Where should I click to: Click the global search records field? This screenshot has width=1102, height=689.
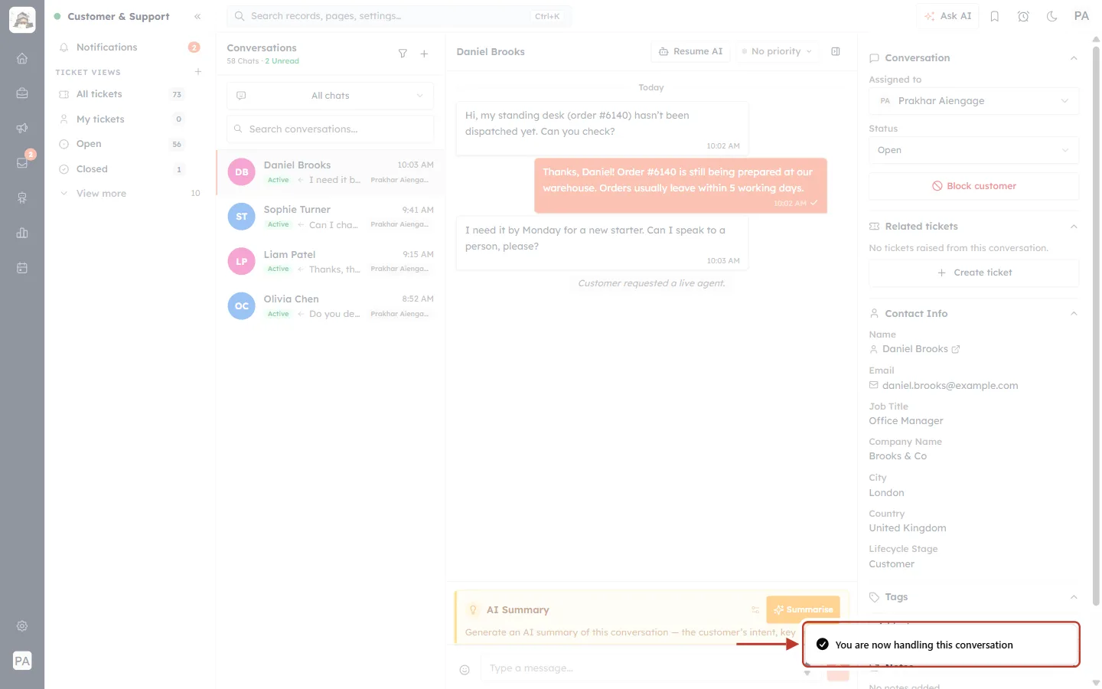click(x=399, y=16)
